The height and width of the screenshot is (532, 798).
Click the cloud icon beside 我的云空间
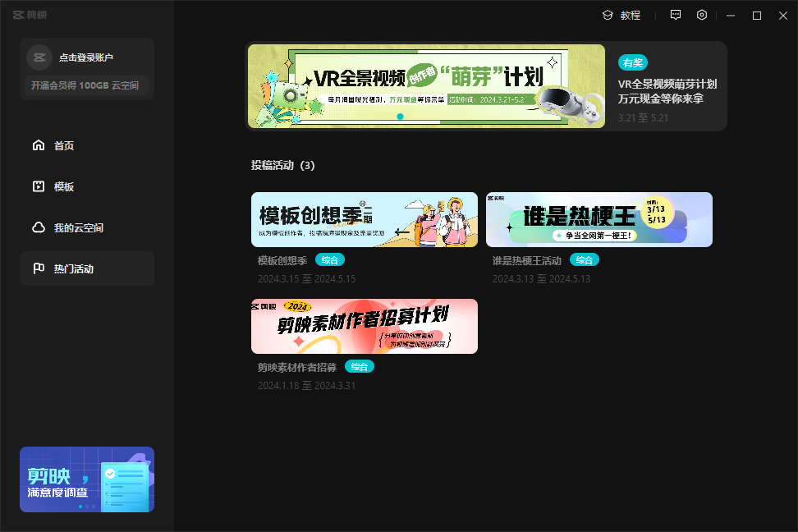coord(39,227)
